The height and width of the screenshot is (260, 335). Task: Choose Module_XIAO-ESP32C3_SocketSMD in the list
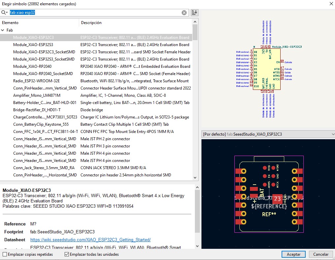[x=96, y=52]
